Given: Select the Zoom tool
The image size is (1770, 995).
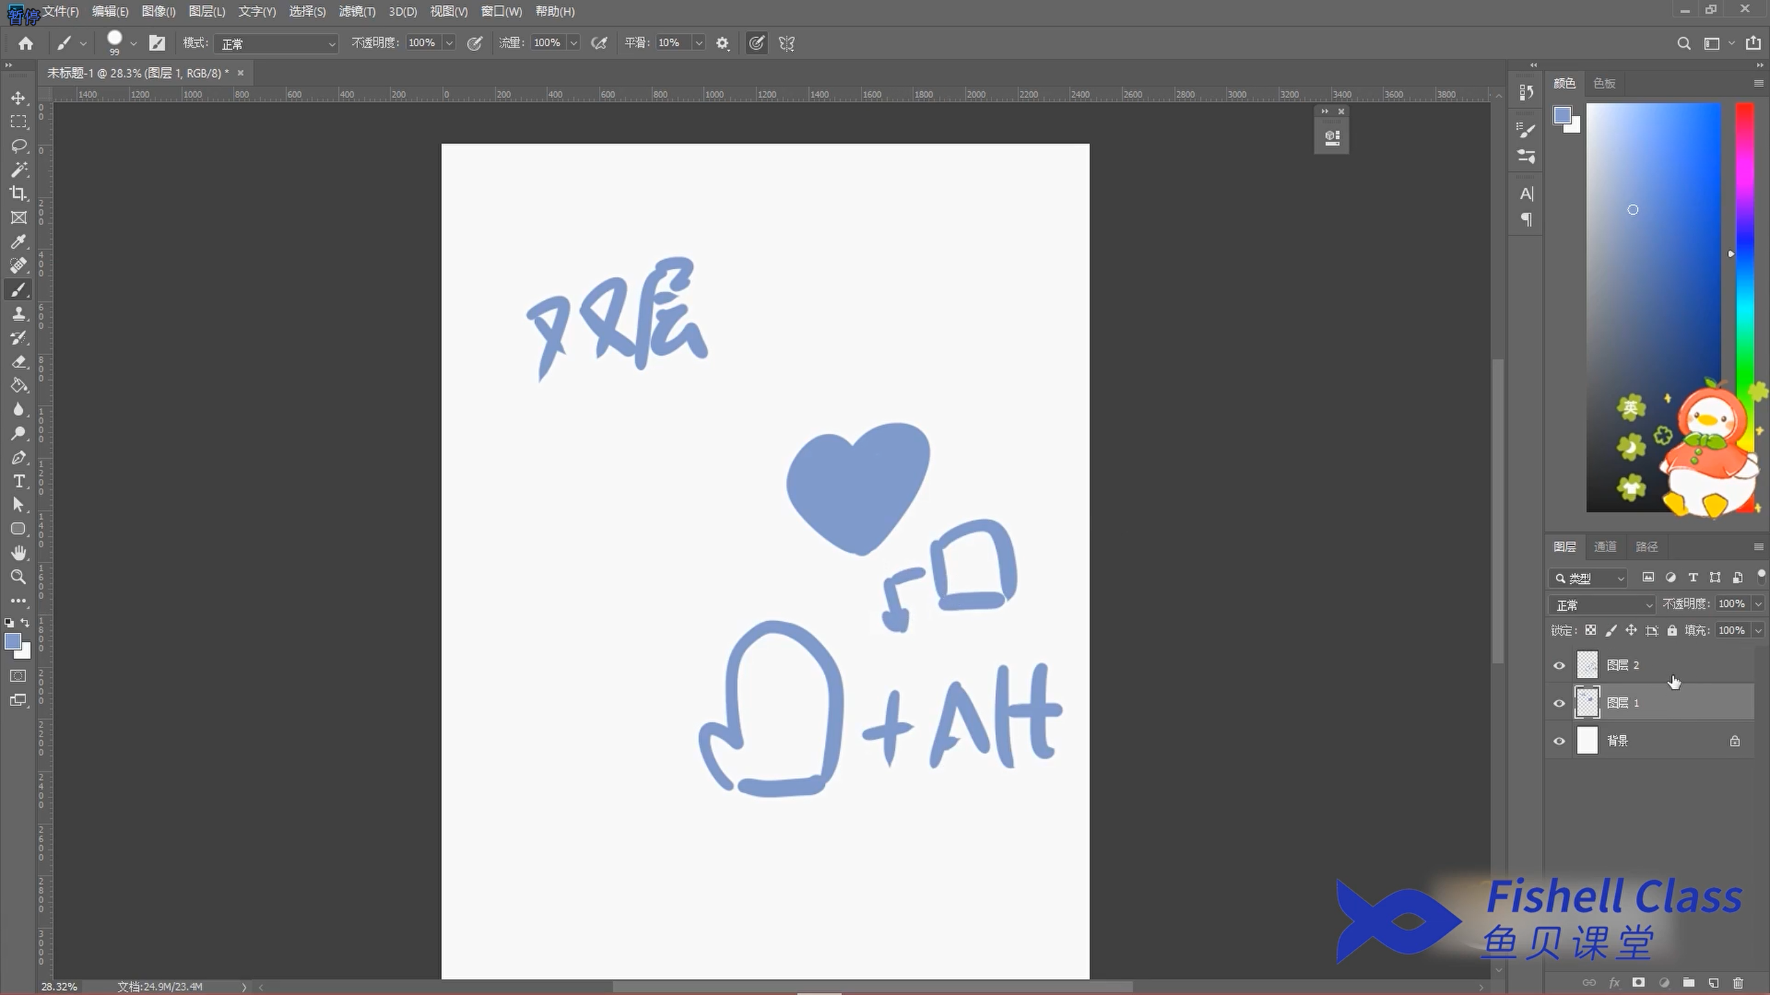Looking at the screenshot, I should (x=19, y=576).
